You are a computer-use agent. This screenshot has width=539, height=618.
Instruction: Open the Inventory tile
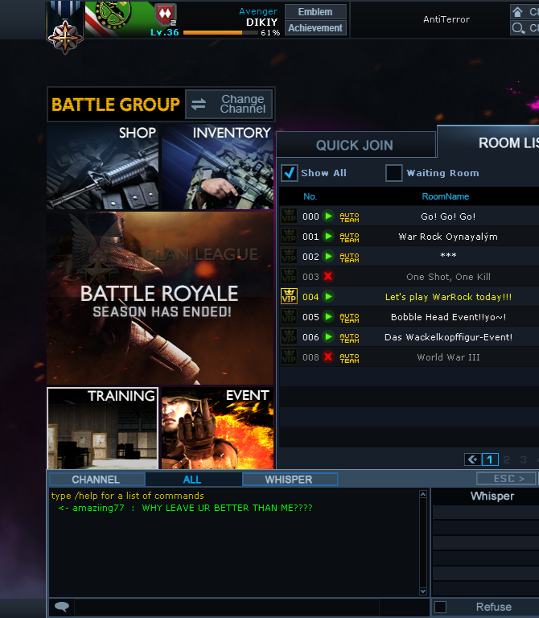click(x=217, y=167)
